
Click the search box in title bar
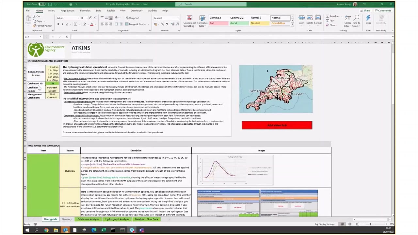pos(211,4)
